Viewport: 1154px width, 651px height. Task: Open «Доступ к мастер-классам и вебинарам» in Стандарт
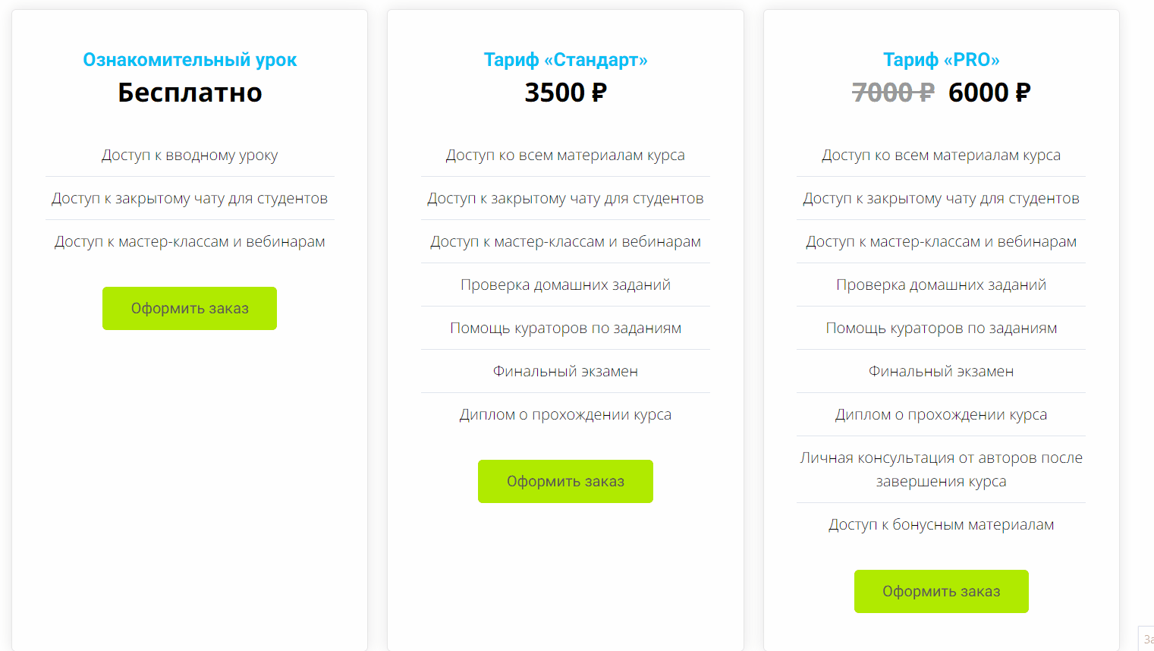(564, 241)
